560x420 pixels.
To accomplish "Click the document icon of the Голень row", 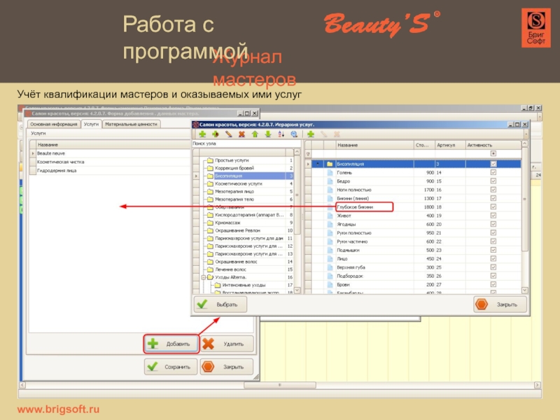I will point(330,172).
